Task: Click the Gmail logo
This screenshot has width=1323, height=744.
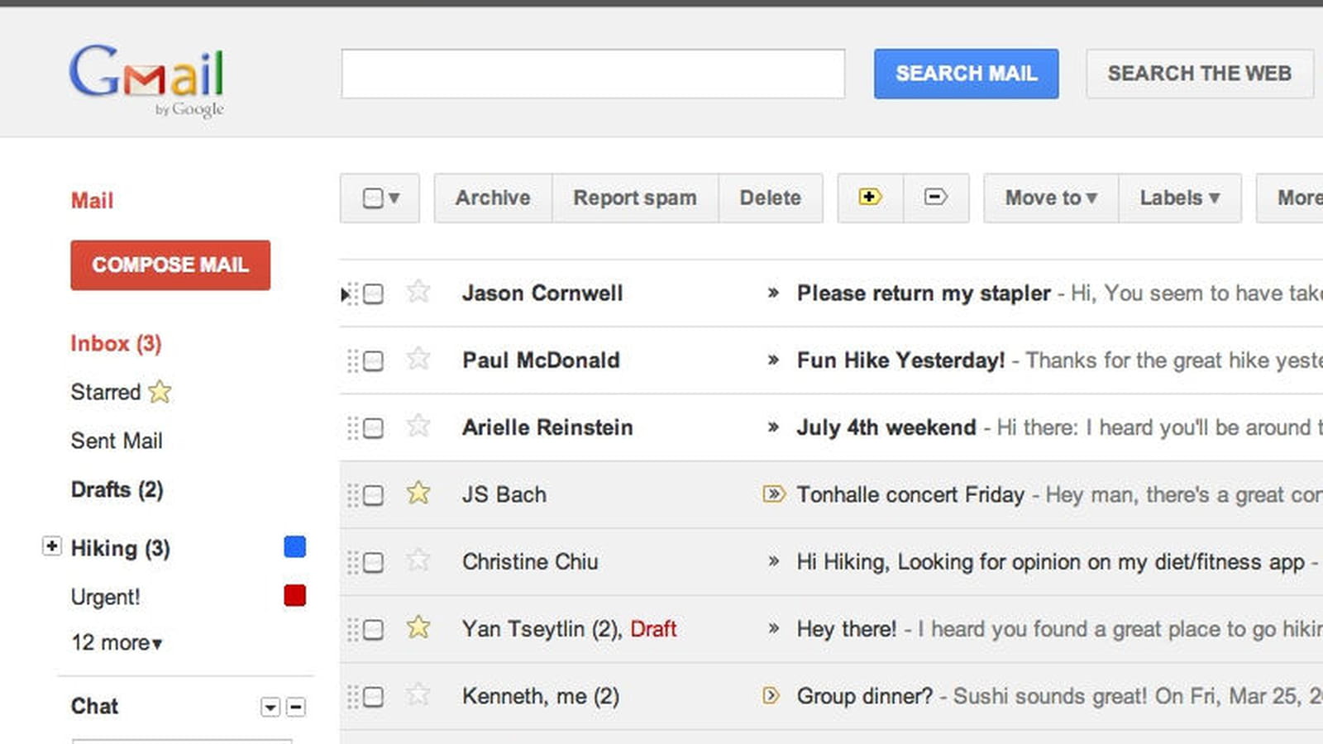Action: [x=146, y=80]
